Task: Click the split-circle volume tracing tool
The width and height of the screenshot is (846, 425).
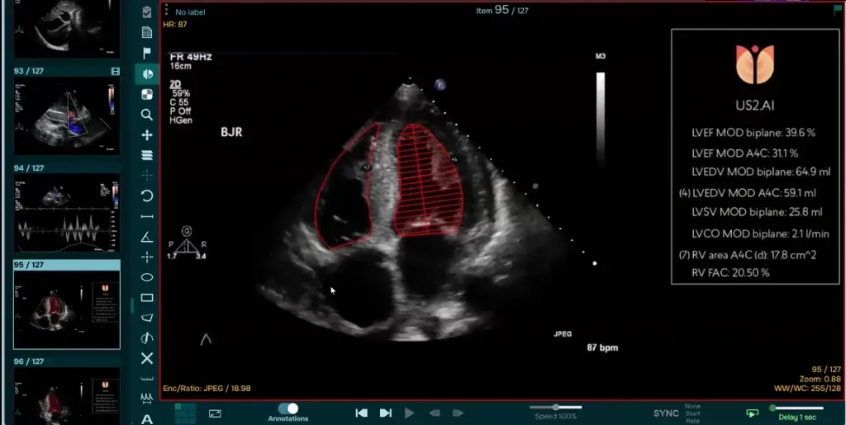Action: pos(147,338)
